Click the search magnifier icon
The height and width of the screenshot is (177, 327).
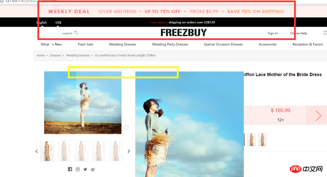[x=76, y=33]
